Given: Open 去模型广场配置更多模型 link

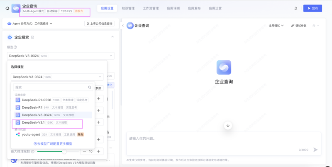Looking at the screenshot, I should [53, 143].
